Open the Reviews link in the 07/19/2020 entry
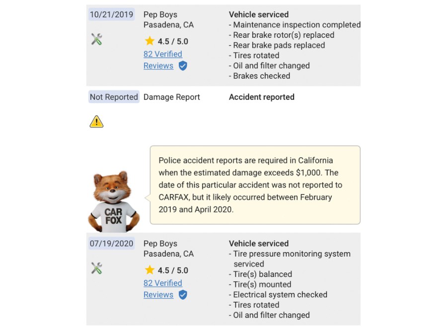This screenshot has height=335, width=447. (158, 295)
